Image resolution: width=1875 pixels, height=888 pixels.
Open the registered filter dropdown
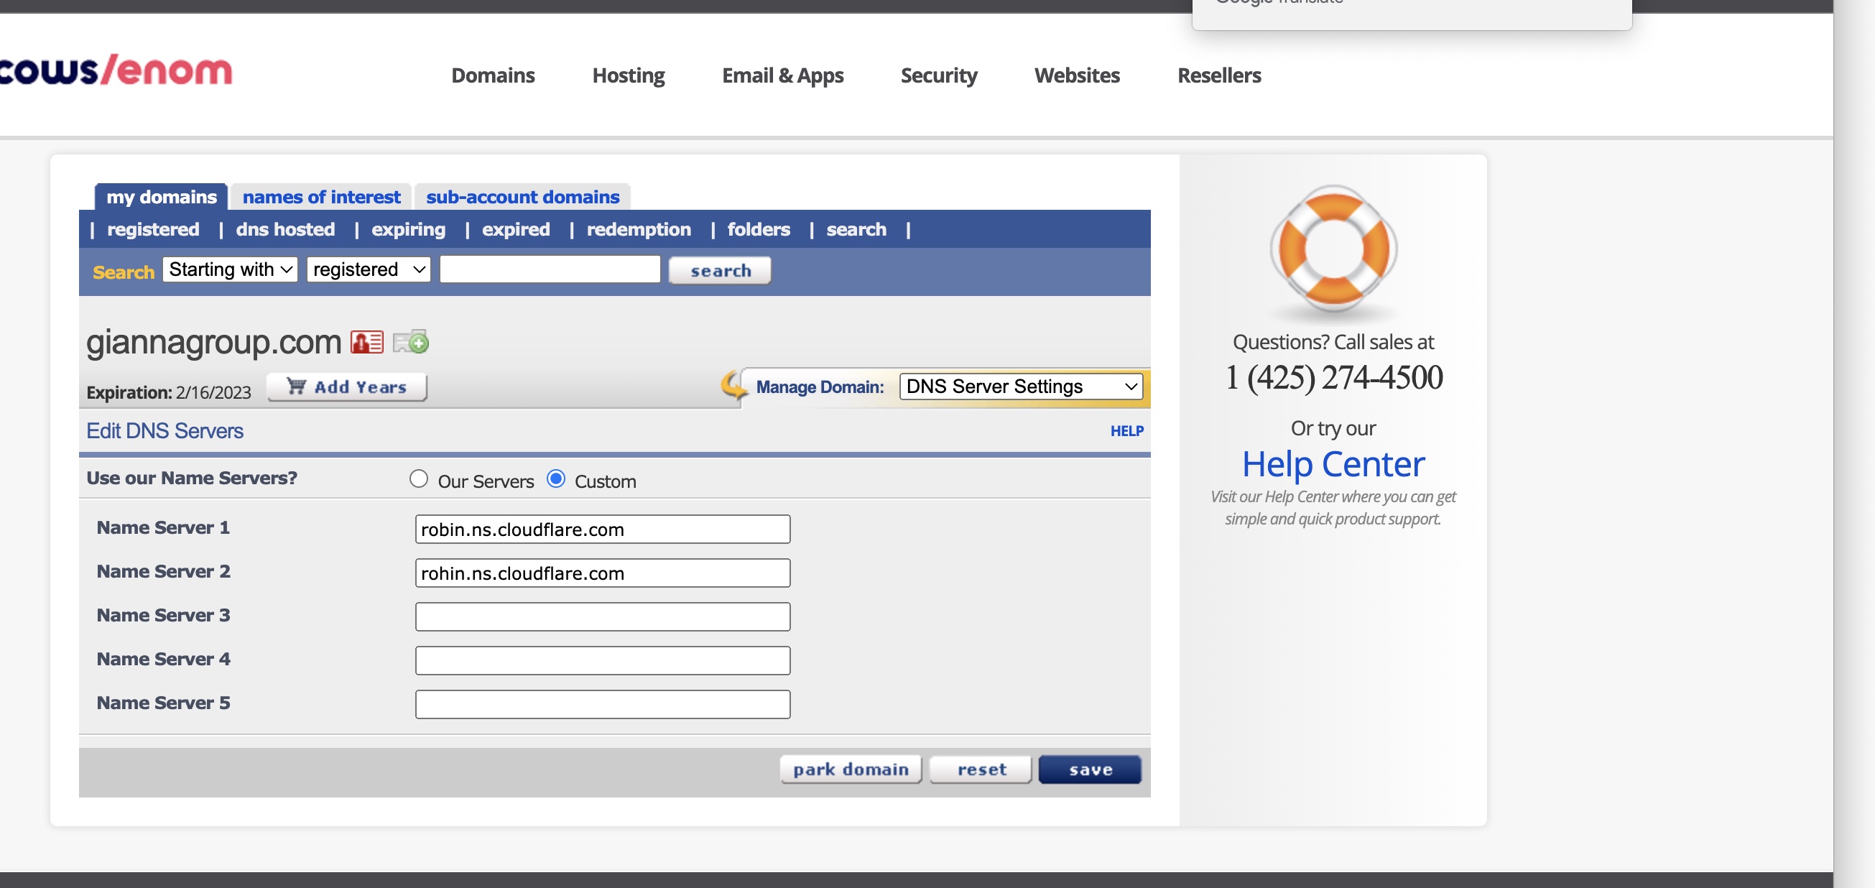pyautogui.click(x=369, y=269)
